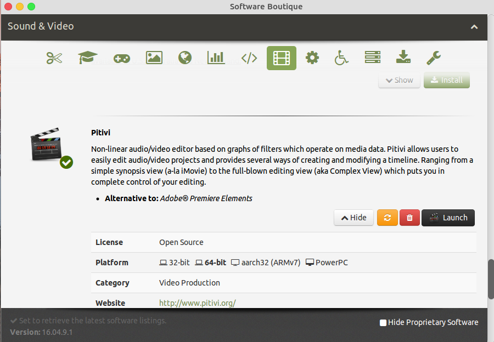Image resolution: width=494 pixels, height=342 pixels.
Task: Open the pitivi.org website link
Action: point(198,303)
